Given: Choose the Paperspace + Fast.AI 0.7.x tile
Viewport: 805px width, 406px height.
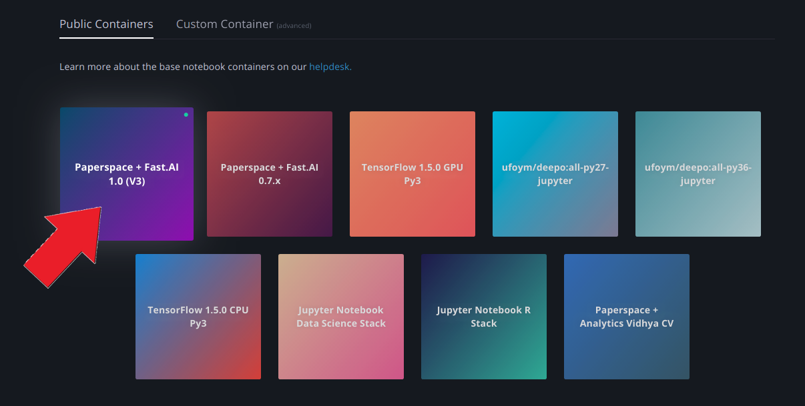Looking at the screenshot, I should tap(269, 174).
